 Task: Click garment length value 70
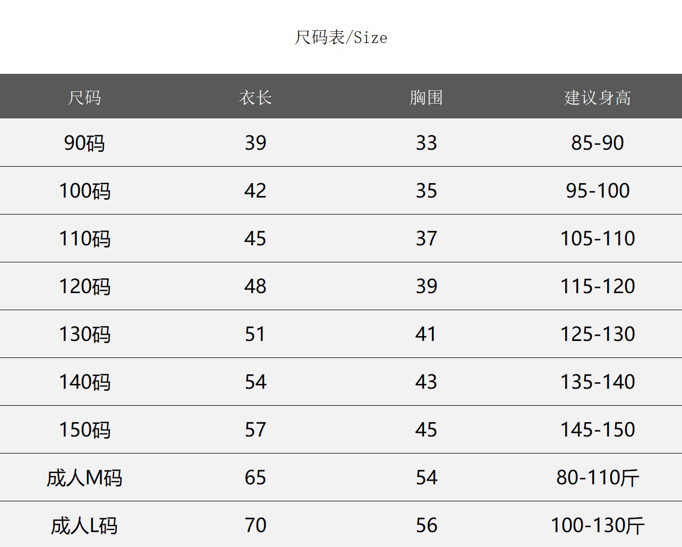point(255,525)
